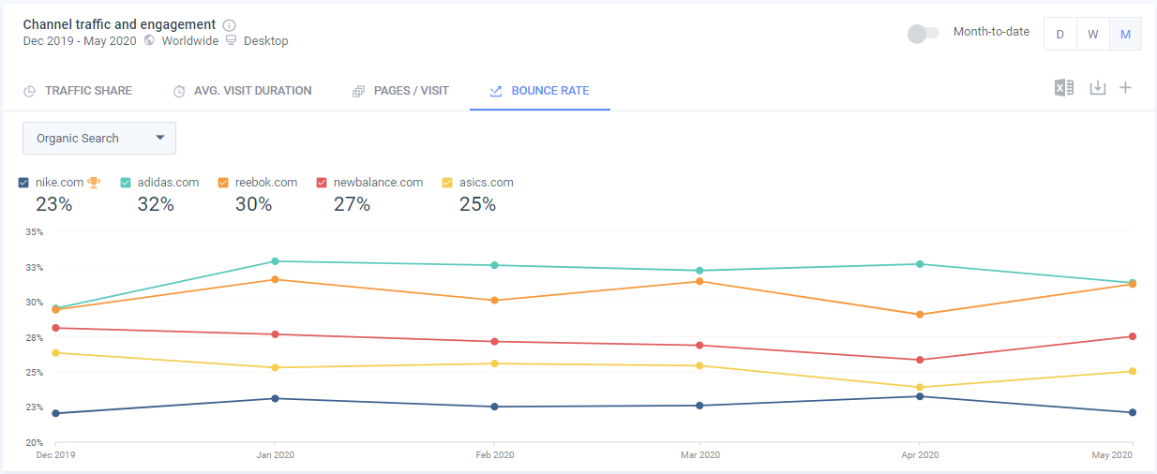1157x474 pixels.
Task: Set granularity to Monthly (M)
Action: pos(1125,34)
